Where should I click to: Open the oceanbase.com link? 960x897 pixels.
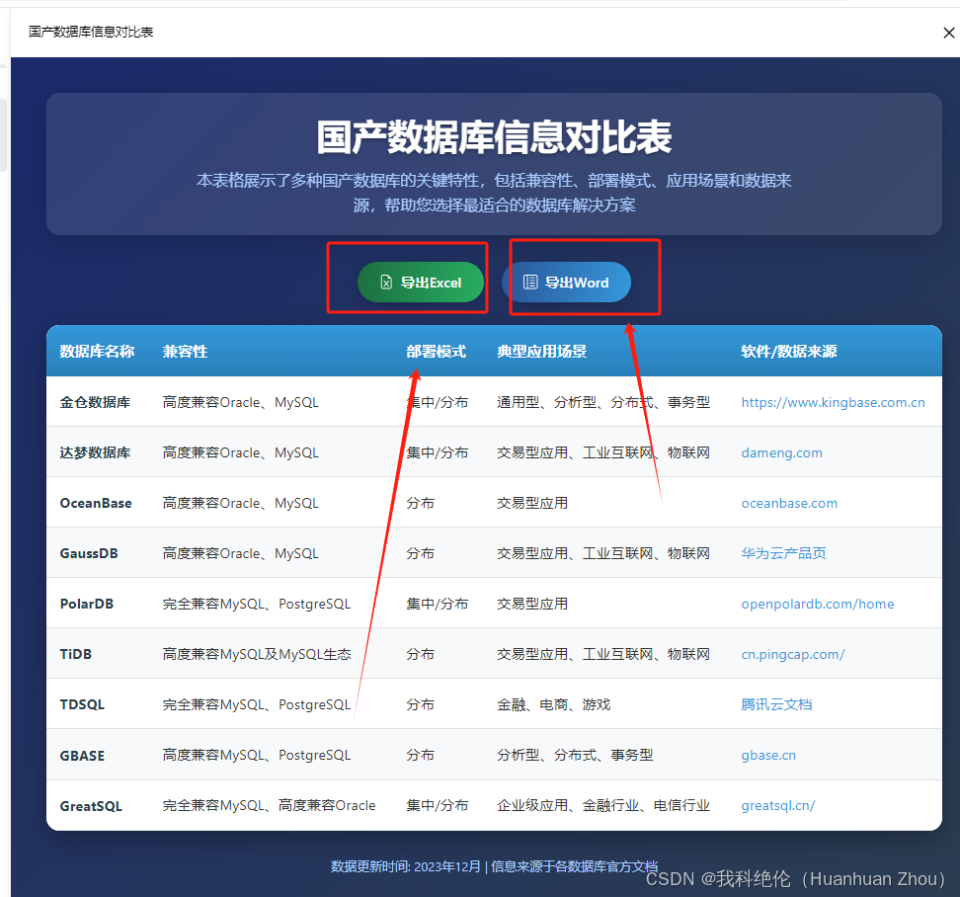[x=789, y=503]
